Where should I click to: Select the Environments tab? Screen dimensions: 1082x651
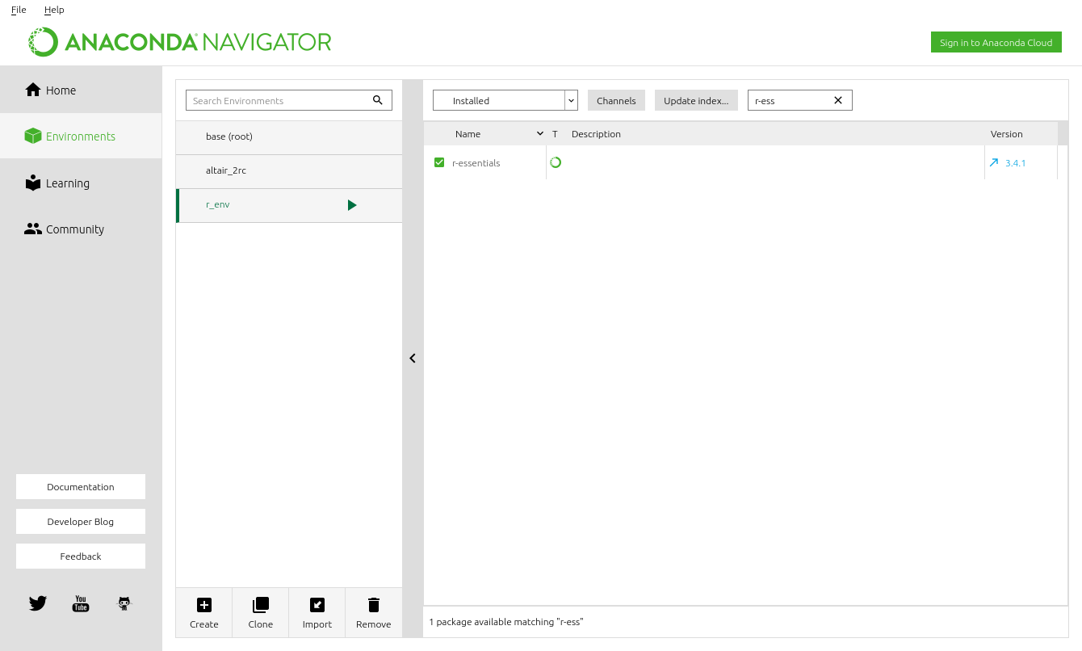click(x=81, y=136)
